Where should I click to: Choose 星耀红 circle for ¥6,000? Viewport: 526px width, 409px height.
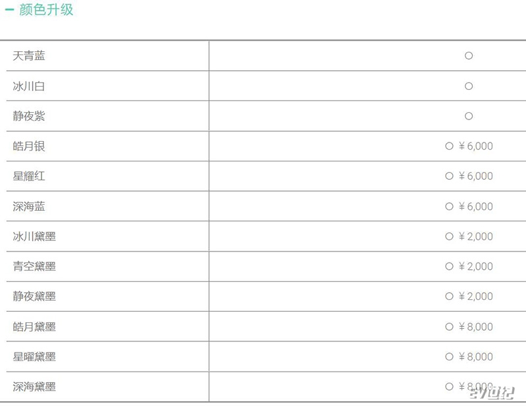(x=449, y=176)
